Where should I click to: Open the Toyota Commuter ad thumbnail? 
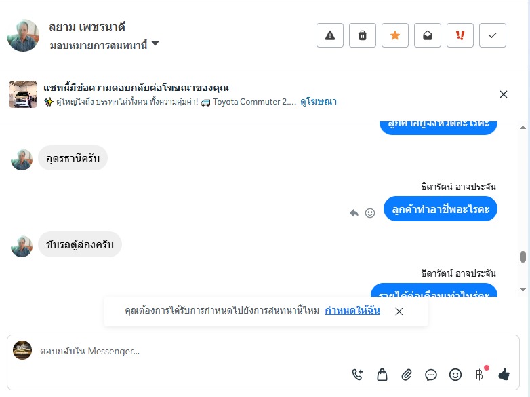pyautogui.click(x=23, y=94)
